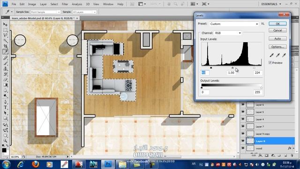
Task: Click the Options... button in Levels
Action: click(x=277, y=47)
